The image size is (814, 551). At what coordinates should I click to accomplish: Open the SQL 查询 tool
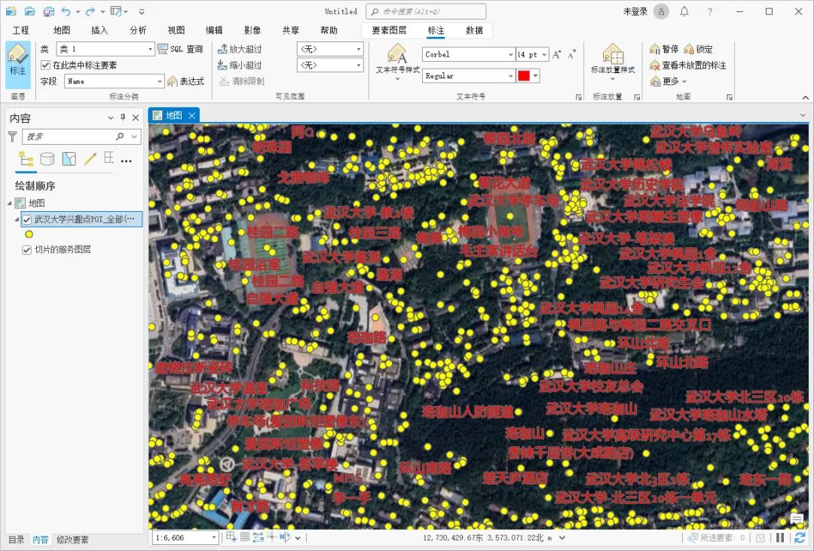click(x=180, y=49)
